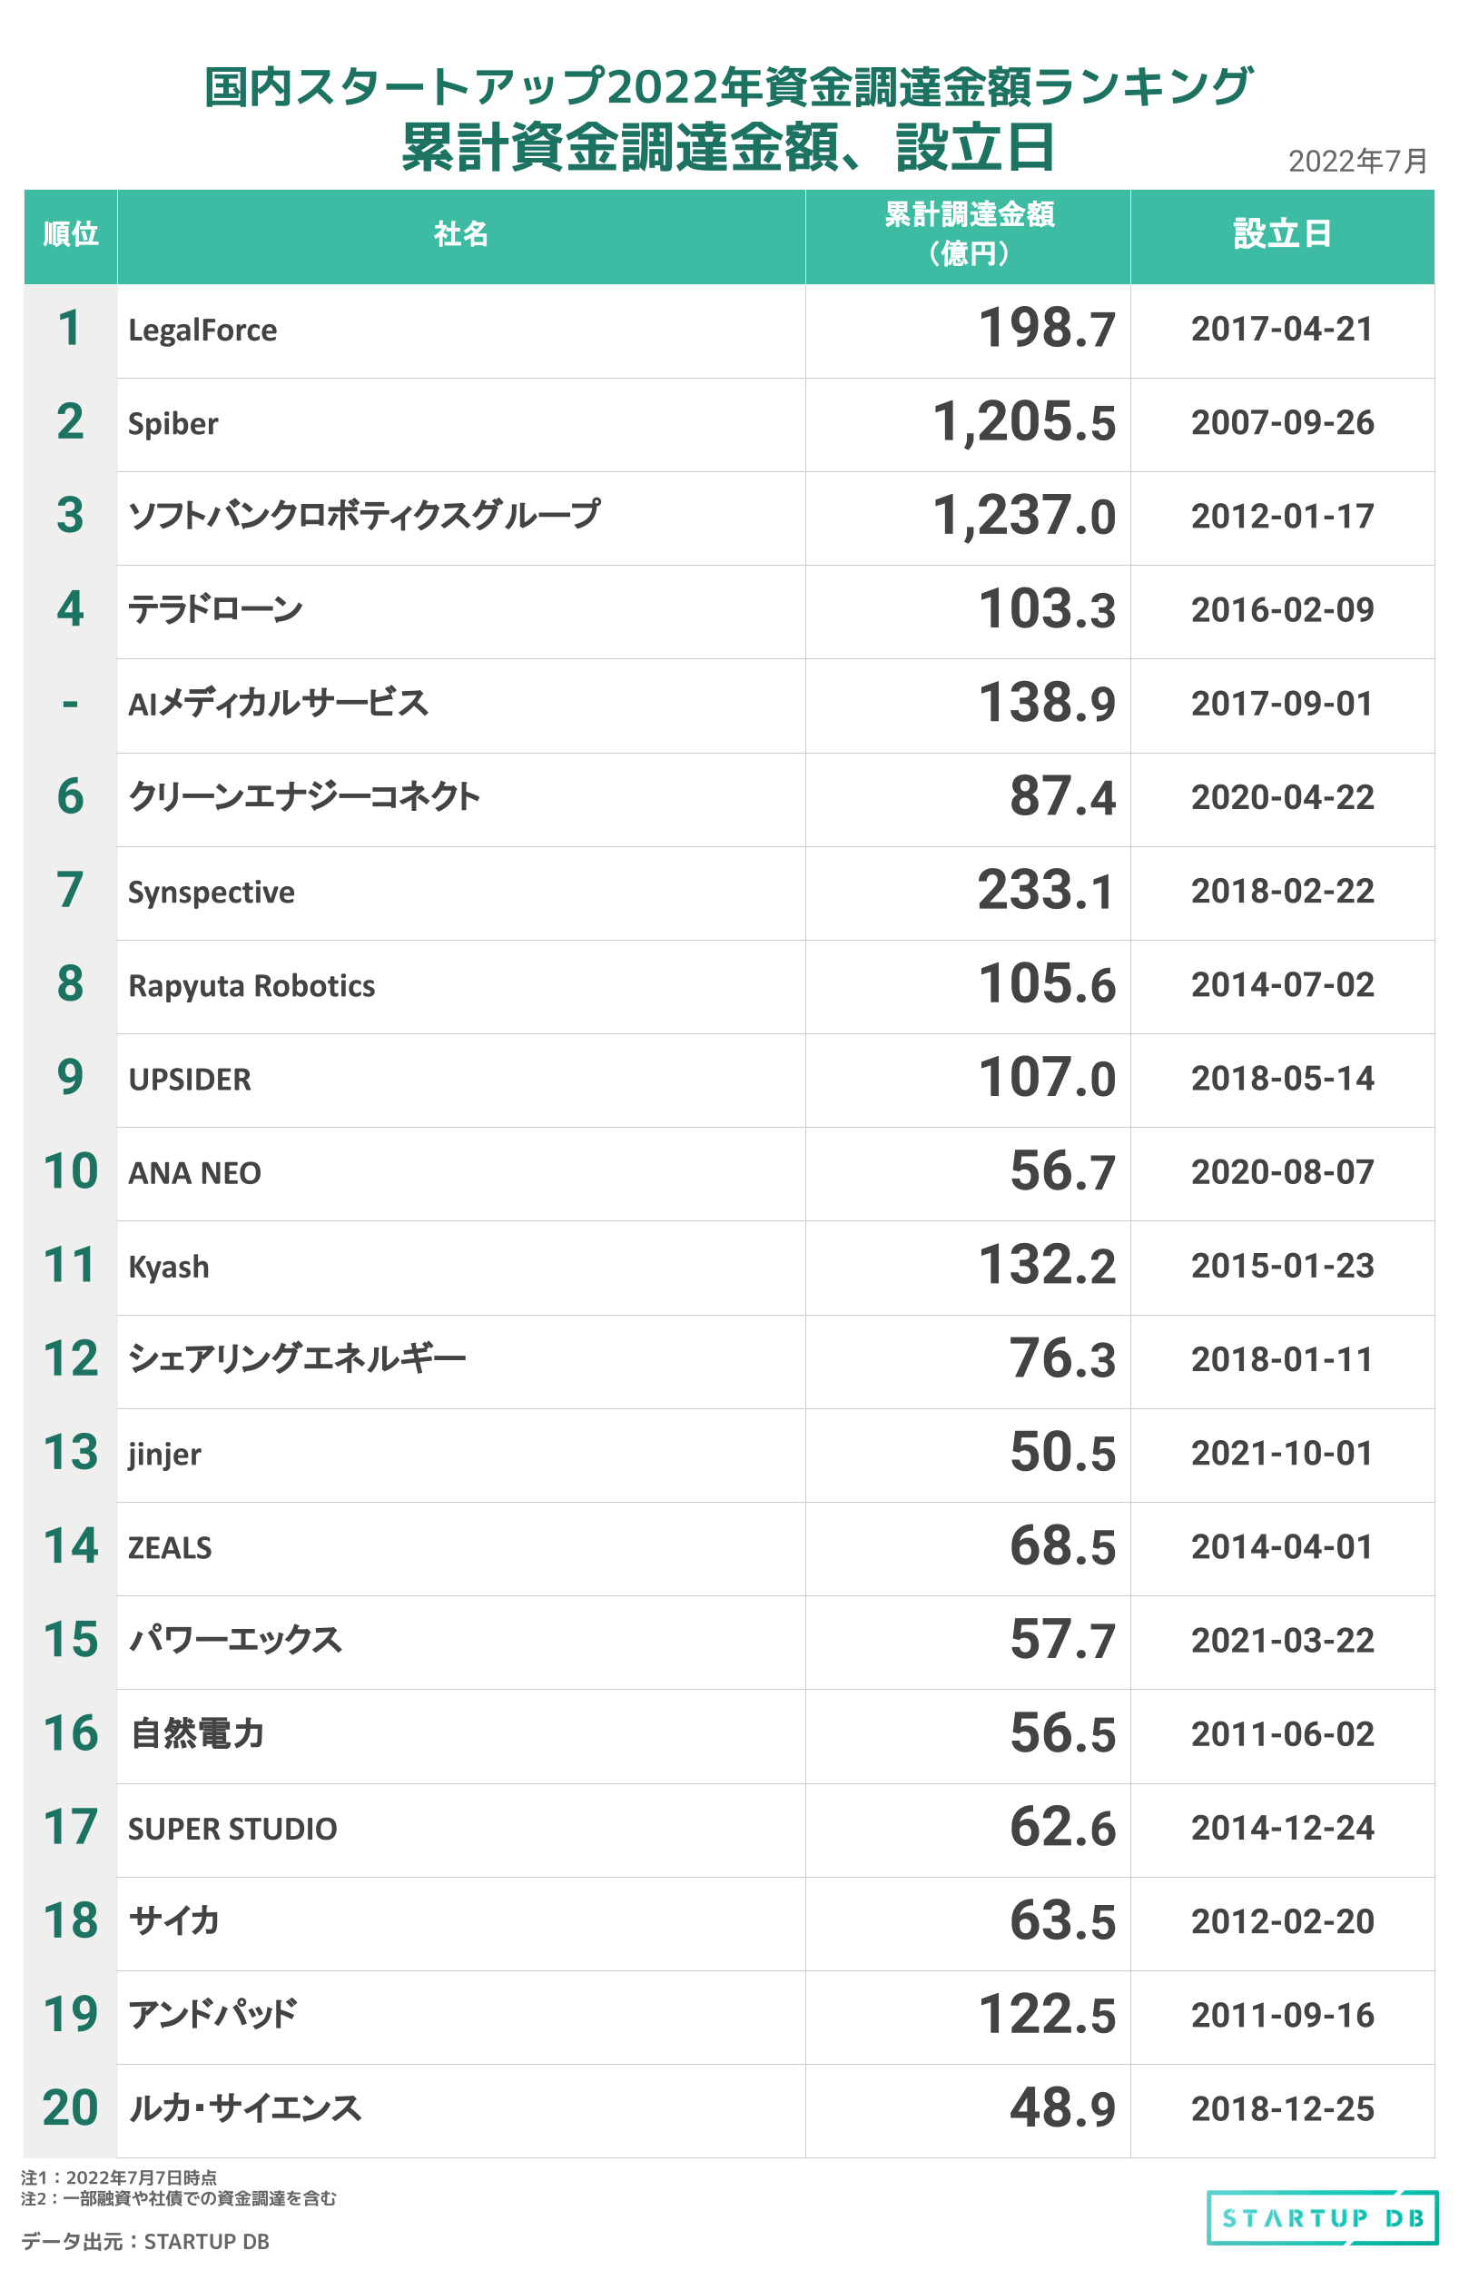The image size is (1459, 2270).
Task: Click the ANA NEO company name
Action: pyautogui.click(x=195, y=1174)
